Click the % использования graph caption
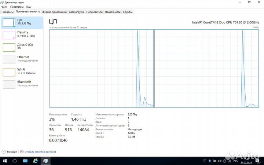The width and height of the screenshot is (264, 165). tap(68, 27)
